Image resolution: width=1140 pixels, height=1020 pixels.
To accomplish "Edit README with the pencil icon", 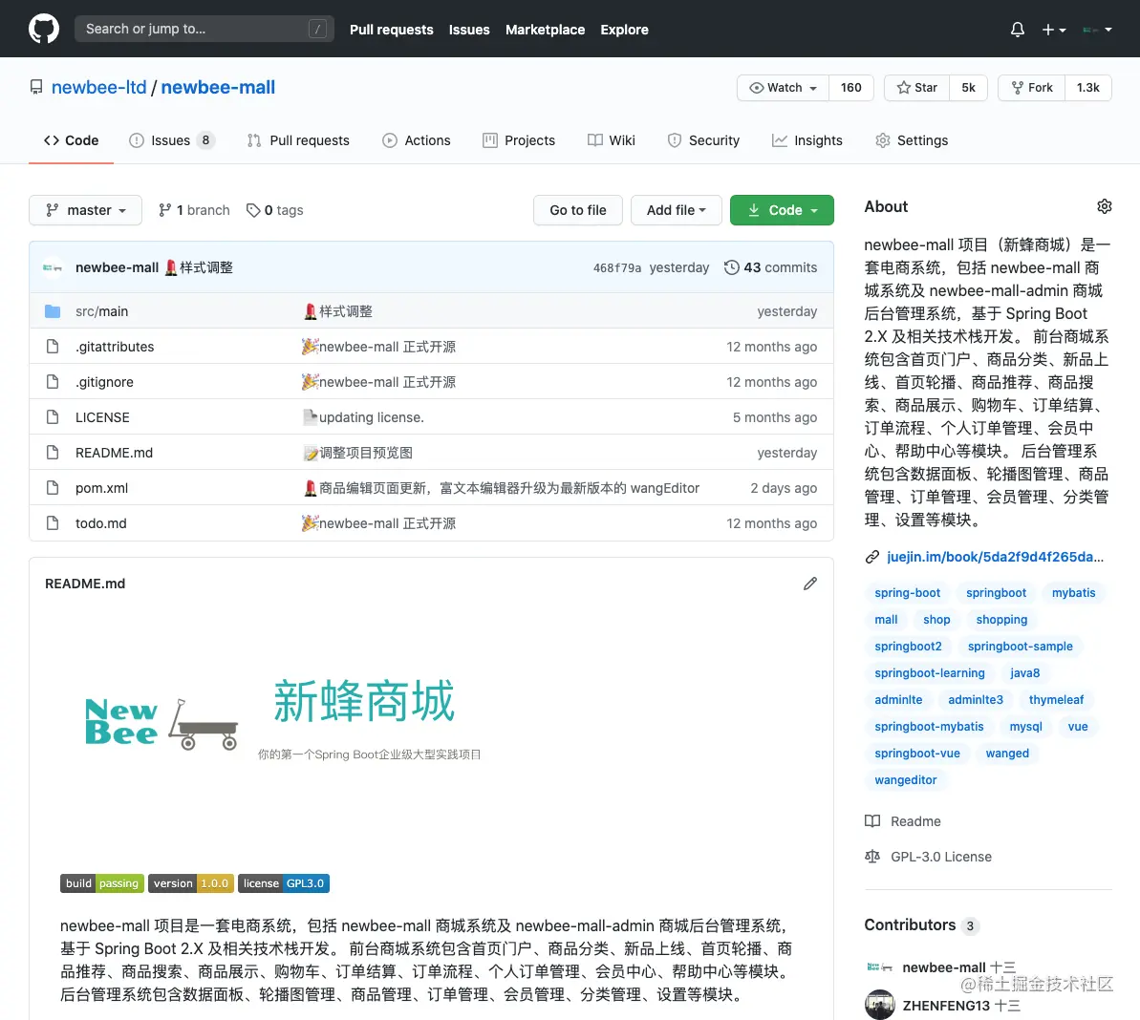I will 810,584.
